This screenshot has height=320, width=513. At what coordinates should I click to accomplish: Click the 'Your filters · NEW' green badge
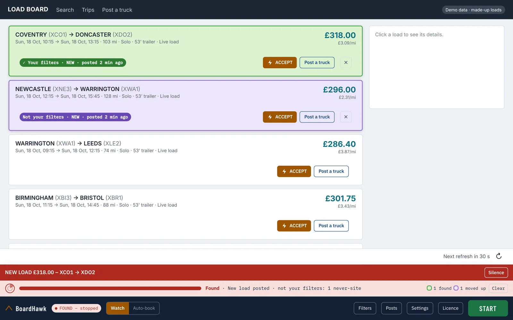point(73,63)
